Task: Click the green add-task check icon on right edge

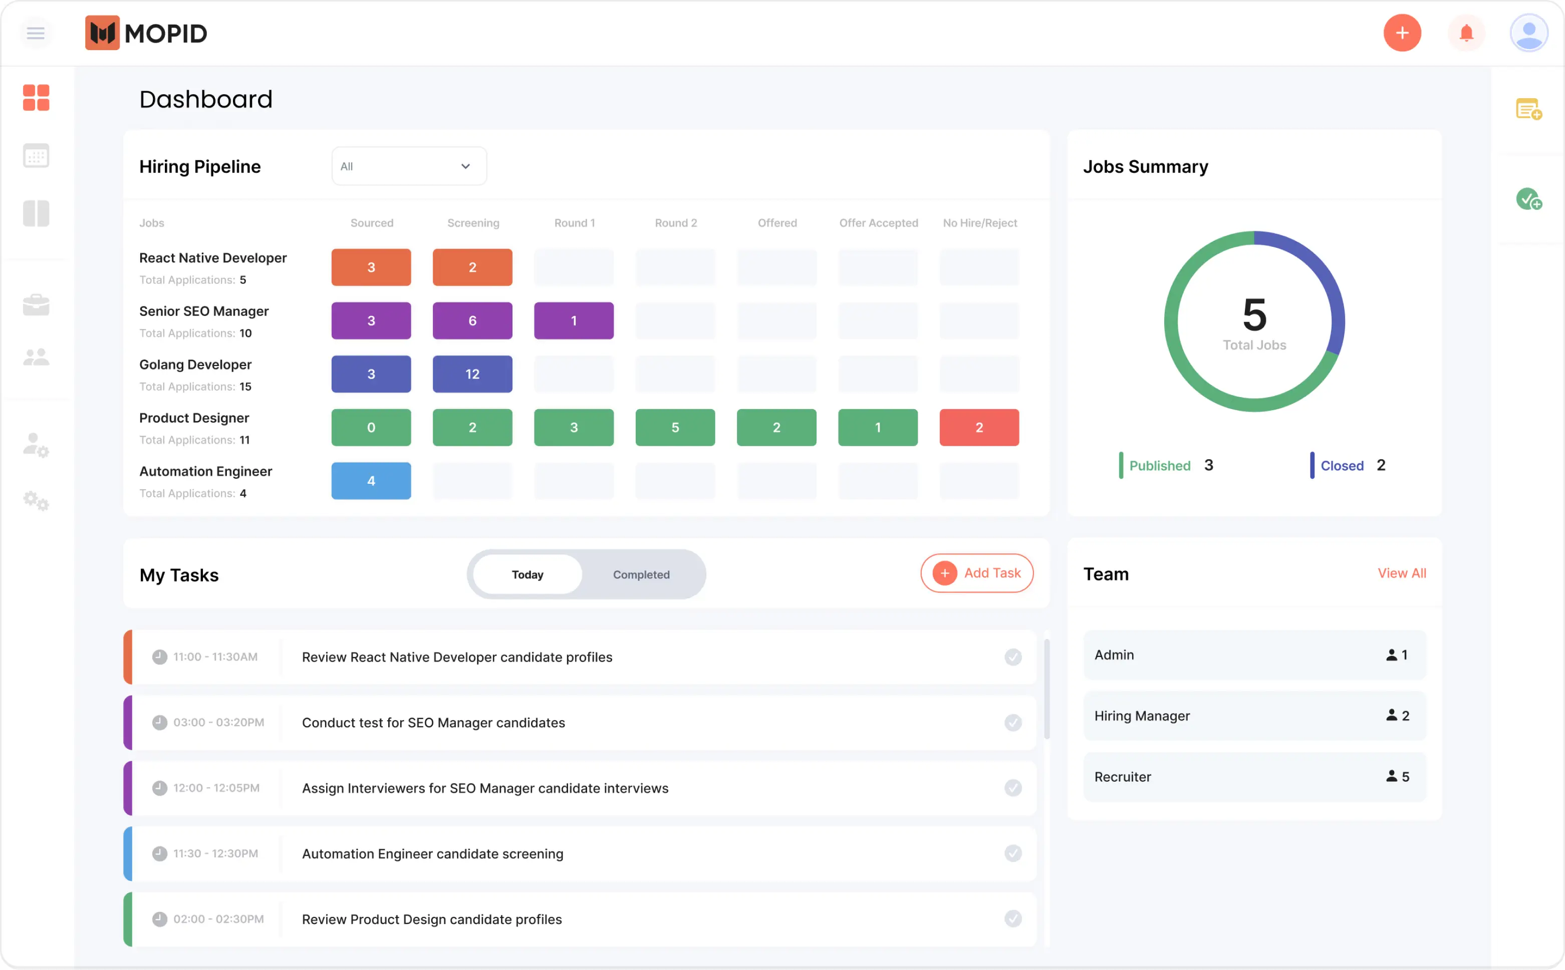Action: click(1529, 199)
